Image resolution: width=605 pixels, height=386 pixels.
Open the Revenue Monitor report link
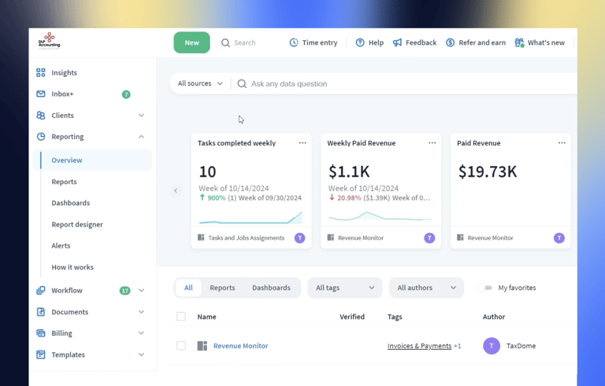[x=240, y=346]
